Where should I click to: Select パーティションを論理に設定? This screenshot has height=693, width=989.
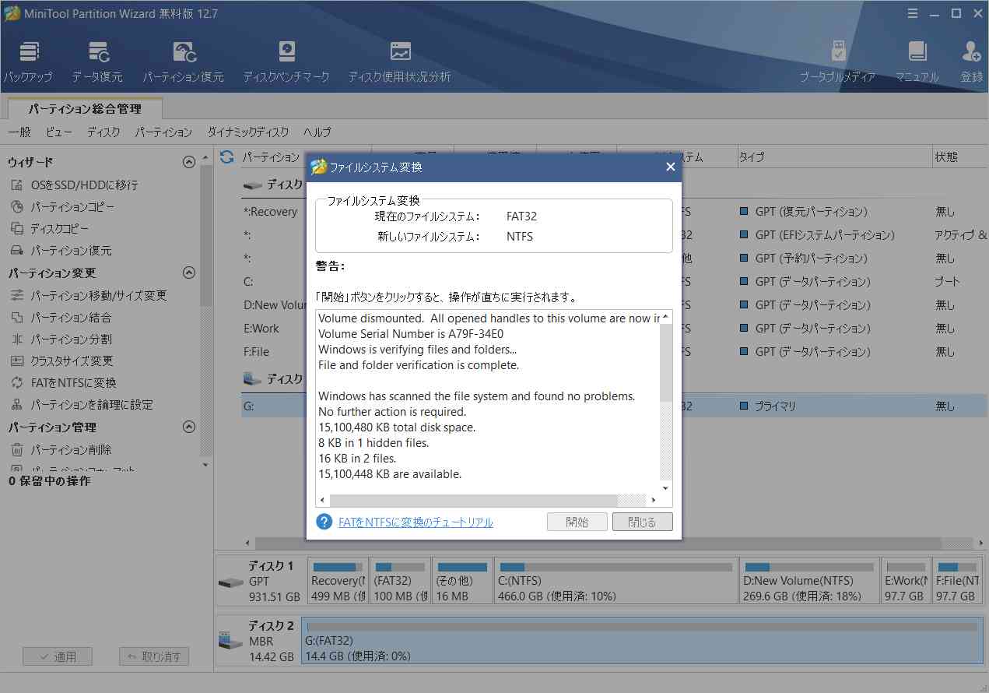tap(82, 405)
